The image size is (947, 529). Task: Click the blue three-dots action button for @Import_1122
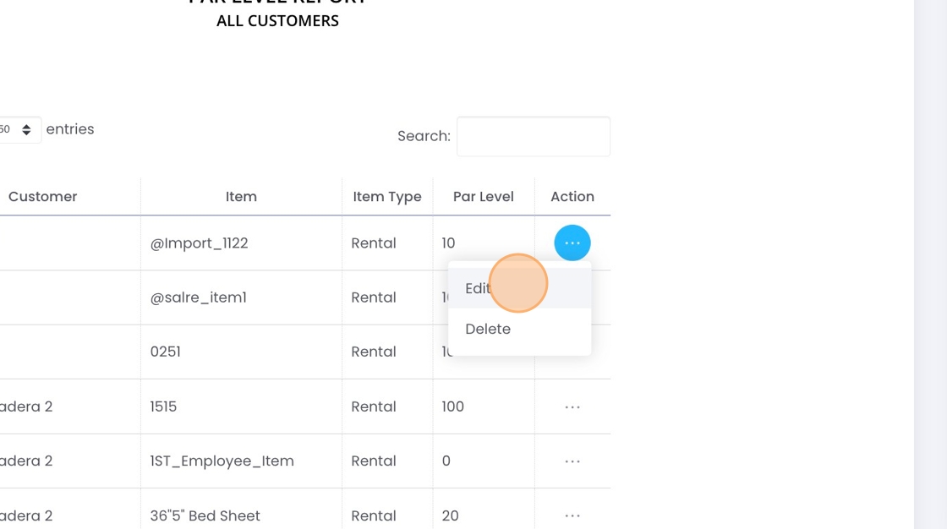point(572,243)
